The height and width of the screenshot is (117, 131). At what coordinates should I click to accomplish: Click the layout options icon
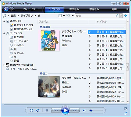60,16
